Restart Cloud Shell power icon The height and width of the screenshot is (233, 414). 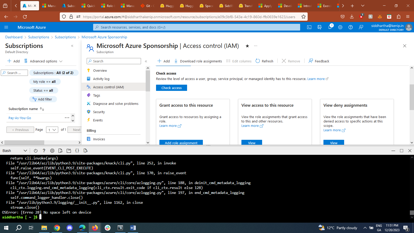[x=36, y=151]
